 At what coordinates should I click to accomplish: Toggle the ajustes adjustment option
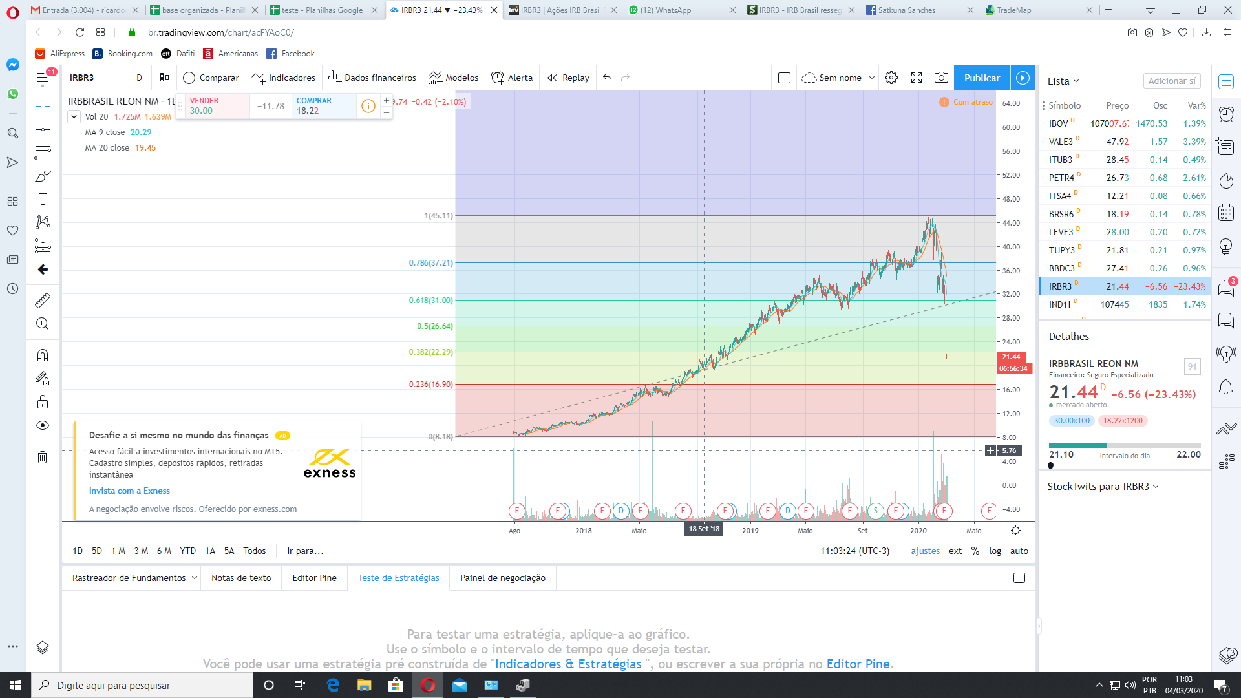[x=926, y=551]
